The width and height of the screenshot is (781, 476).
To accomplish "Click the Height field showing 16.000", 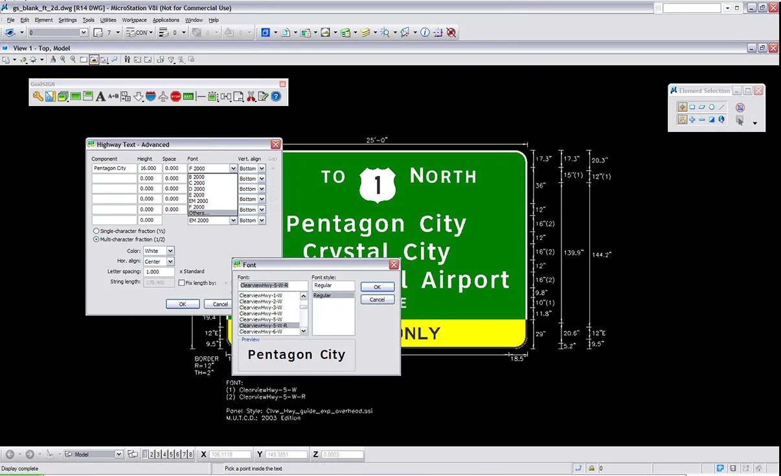I will [x=149, y=168].
